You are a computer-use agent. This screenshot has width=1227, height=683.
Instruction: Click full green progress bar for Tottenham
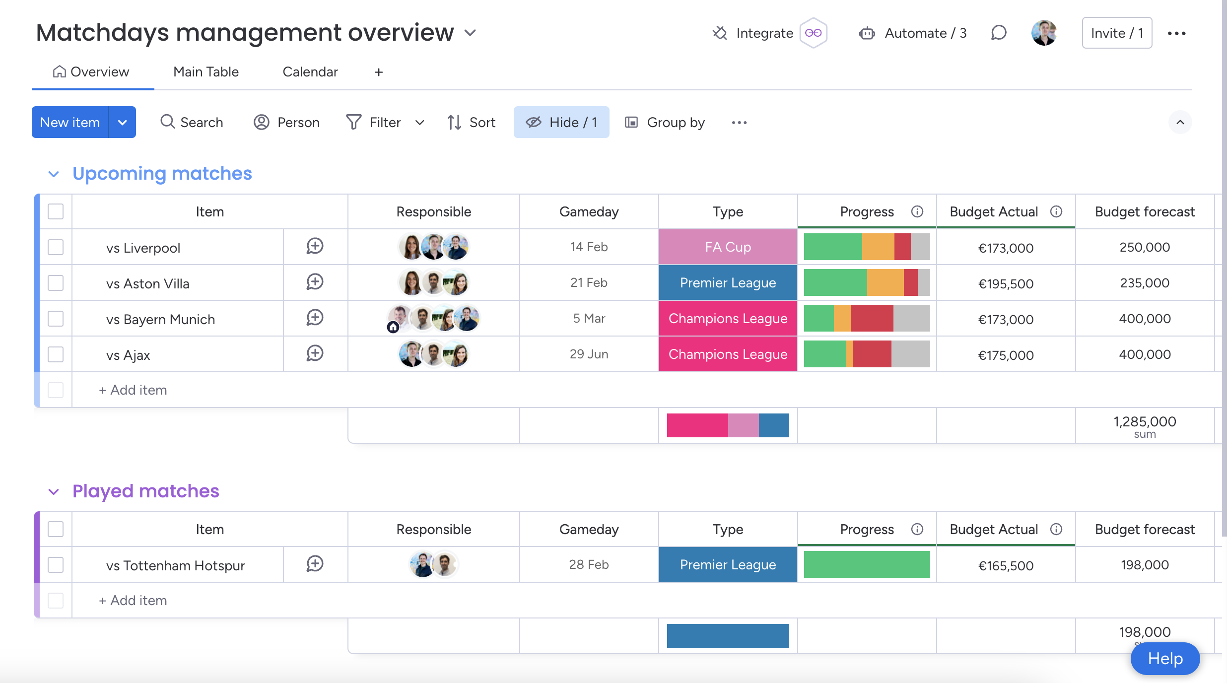tap(867, 564)
